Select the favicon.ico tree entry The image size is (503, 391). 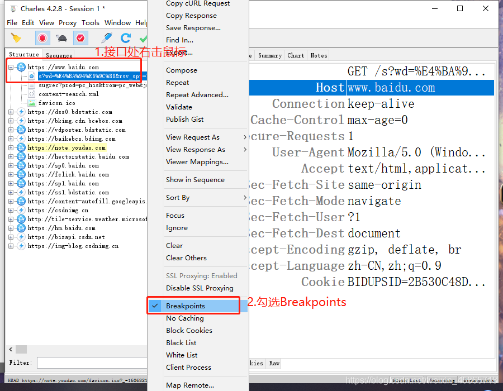coord(57,103)
